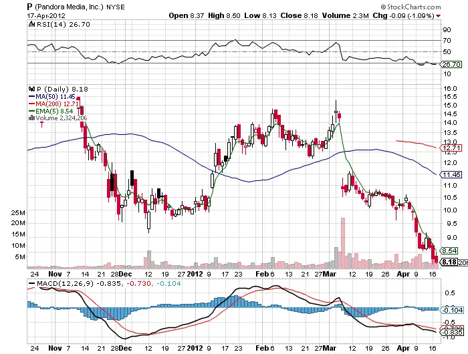Click the '-0.104' histogram tag on right MACD axis

point(453,310)
